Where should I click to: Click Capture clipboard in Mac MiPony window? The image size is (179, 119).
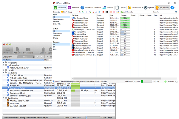(43, 51)
